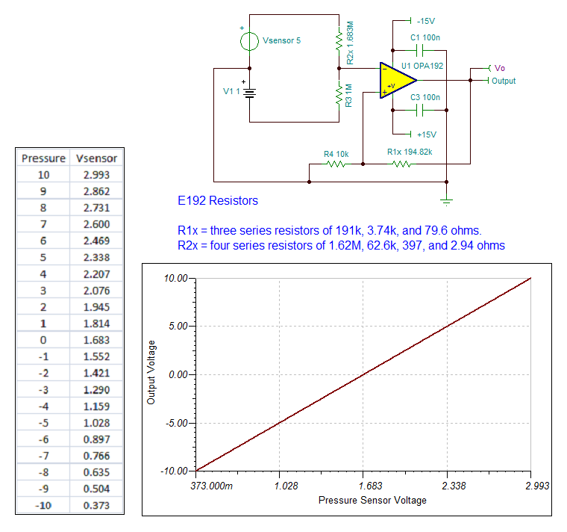The height and width of the screenshot is (532, 567).
Task: Select table cell with value 2.600
Action: click(96, 224)
